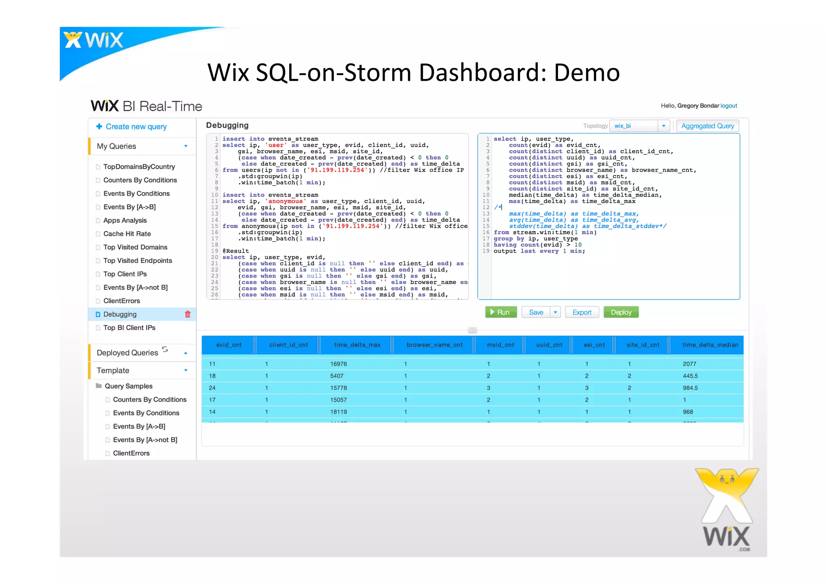Collapse the My Queries section
The image size is (827, 584).
(186, 147)
